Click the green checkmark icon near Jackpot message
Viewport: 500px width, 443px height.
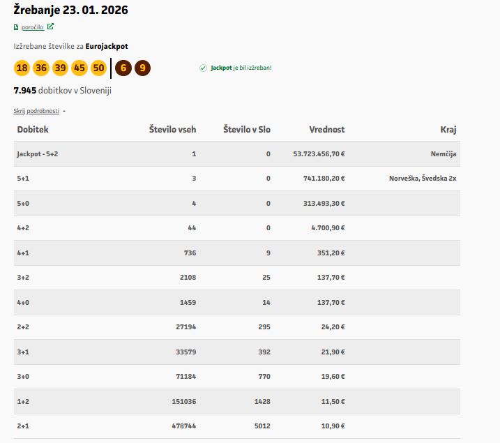click(x=203, y=68)
